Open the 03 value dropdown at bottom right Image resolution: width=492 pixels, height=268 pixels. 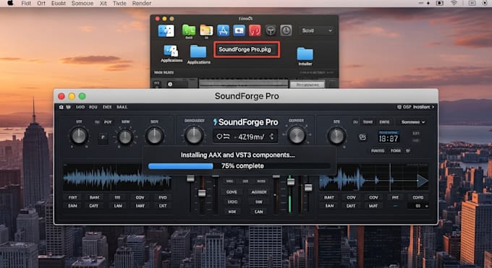tap(419, 206)
